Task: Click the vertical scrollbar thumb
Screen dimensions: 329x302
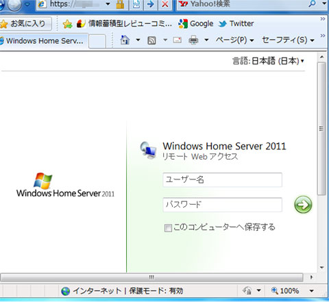Action: pos(321,129)
